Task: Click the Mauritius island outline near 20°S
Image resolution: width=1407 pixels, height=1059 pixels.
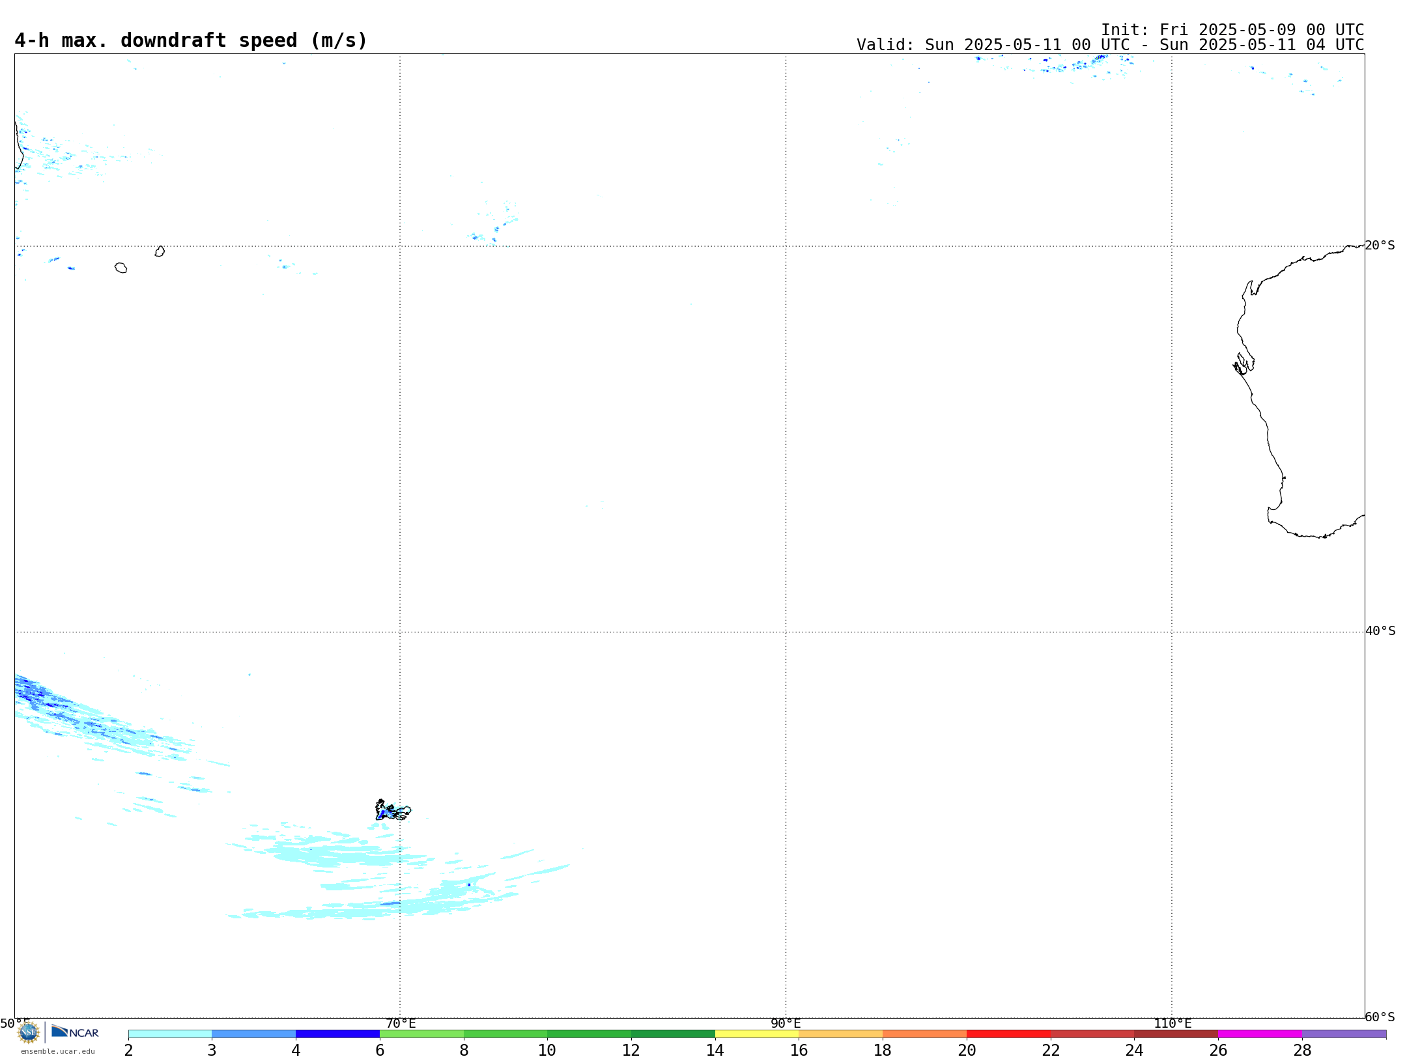Action: point(160,251)
